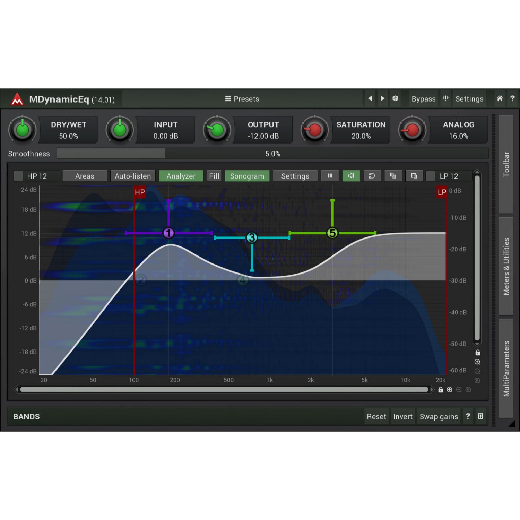Click the Smoothness 5.0% slider bar
Screen dimensions: 520x520
(272, 154)
